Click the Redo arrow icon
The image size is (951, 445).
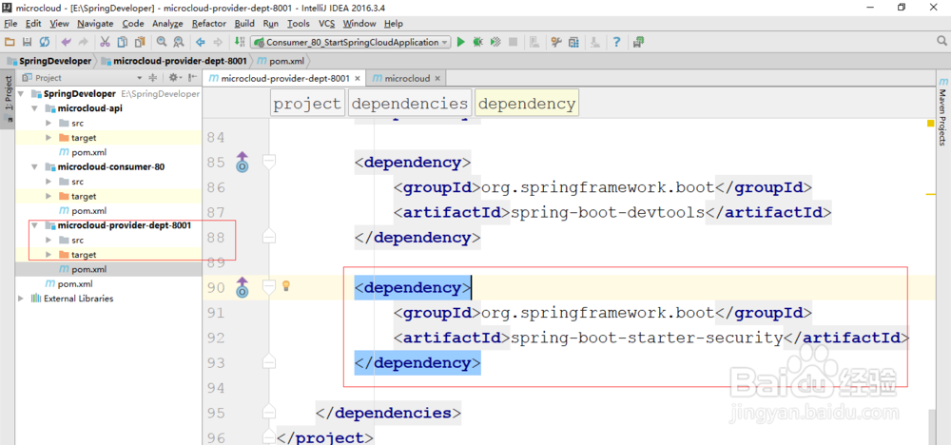point(83,42)
